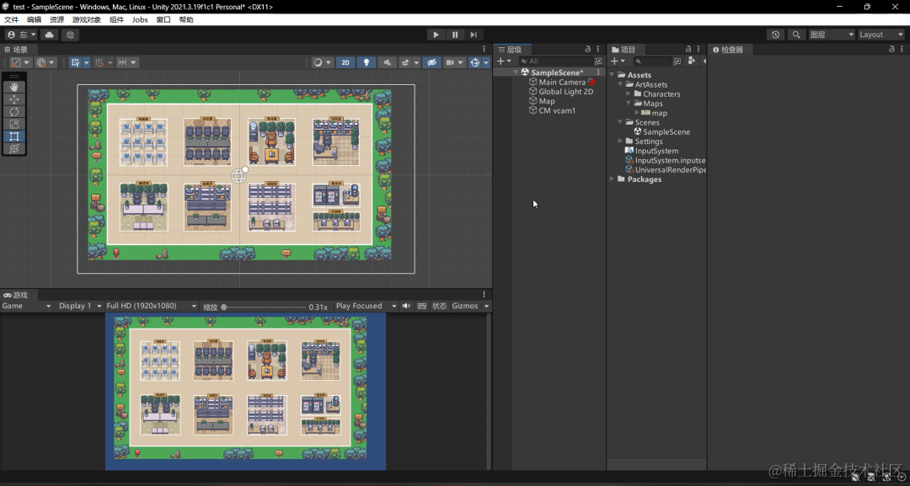Select the Rotate tool

pos(14,111)
